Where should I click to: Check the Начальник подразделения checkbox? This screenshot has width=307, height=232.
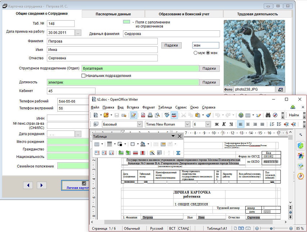pyautogui.click(x=84, y=76)
